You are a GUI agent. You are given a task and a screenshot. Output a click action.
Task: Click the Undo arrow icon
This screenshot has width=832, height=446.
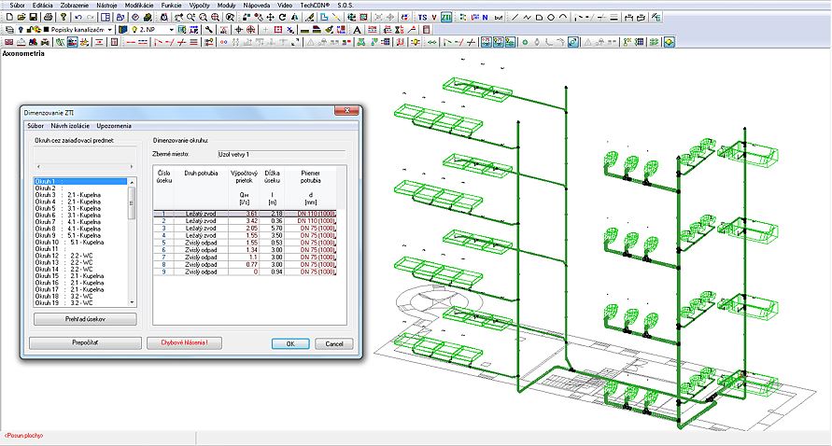click(77, 17)
